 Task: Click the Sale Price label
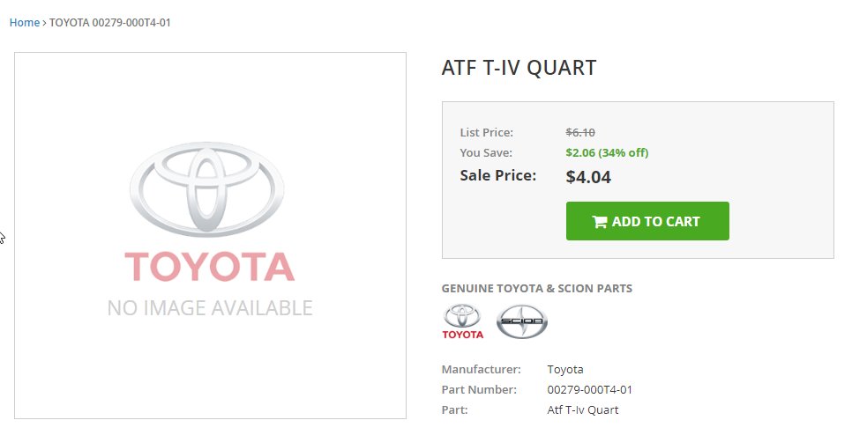pyautogui.click(x=497, y=176)
